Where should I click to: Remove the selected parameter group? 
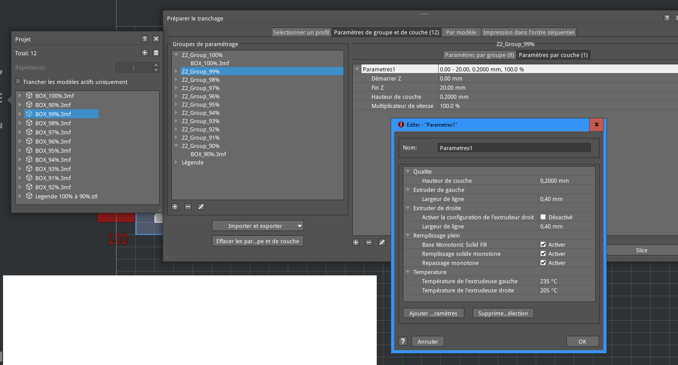pyautogui.click(x=188, y=207)
